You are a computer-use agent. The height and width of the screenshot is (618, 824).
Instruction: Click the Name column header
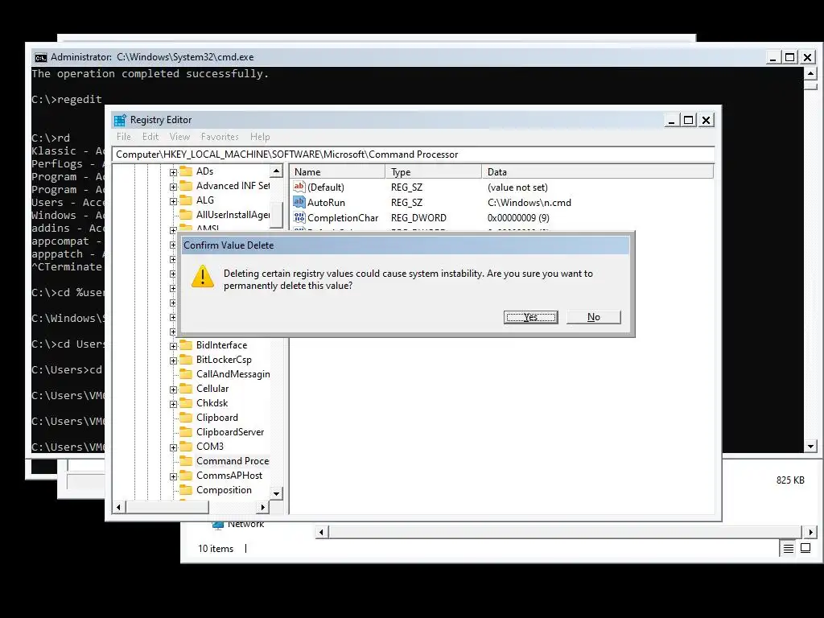tap(337, 172)
